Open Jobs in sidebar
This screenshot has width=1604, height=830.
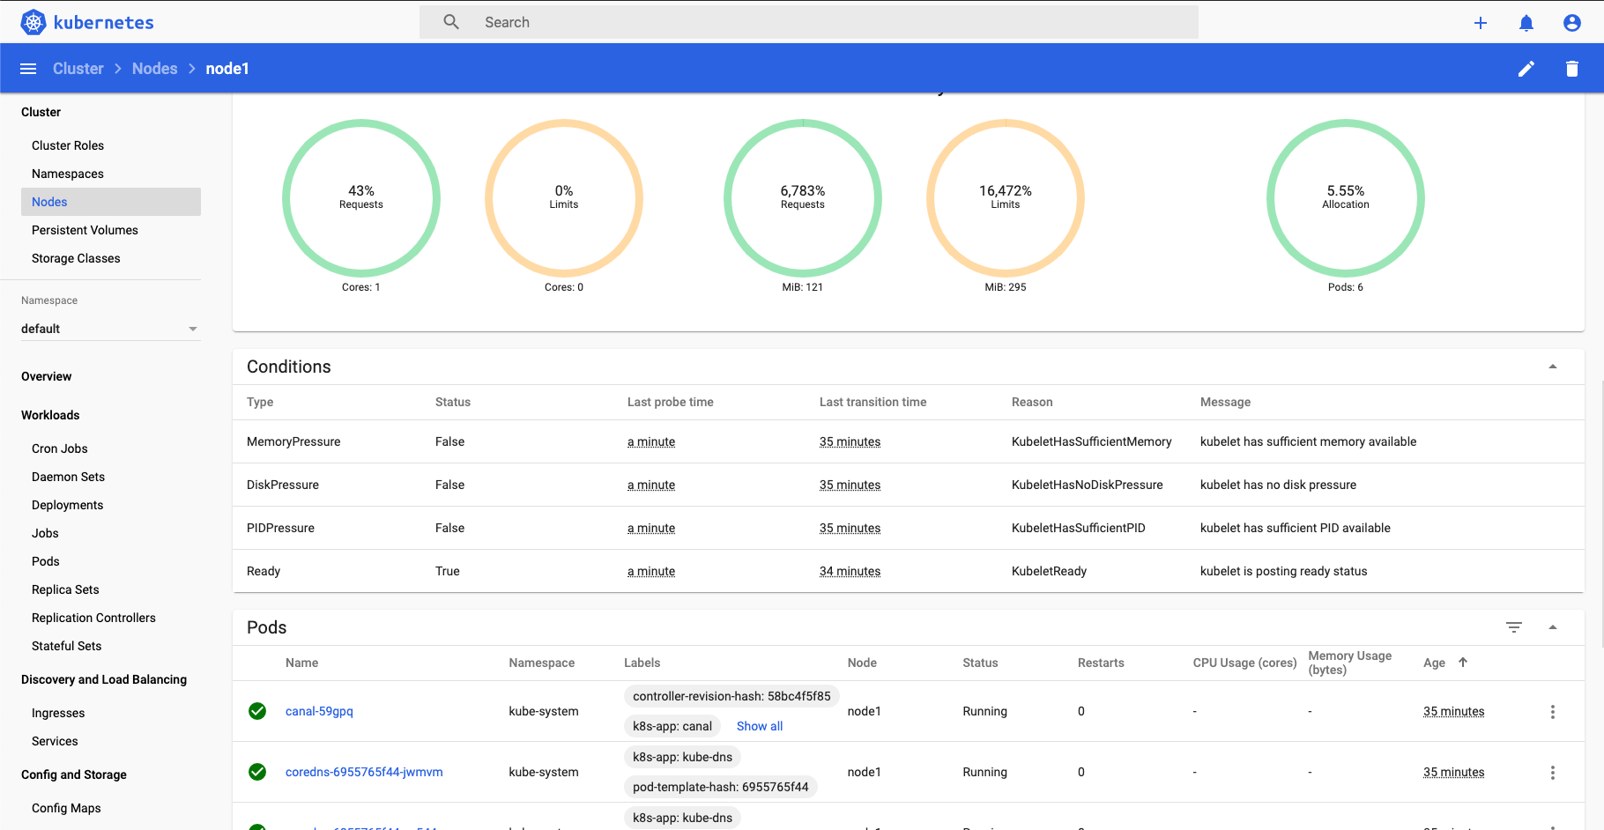pyautogui.click(x=45, y=533)
